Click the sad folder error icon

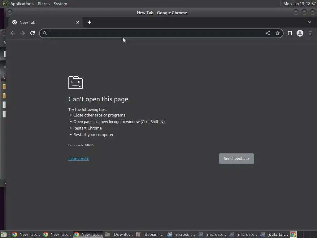(76, 82)
